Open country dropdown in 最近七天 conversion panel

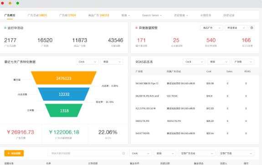click(x=112, y=62)
